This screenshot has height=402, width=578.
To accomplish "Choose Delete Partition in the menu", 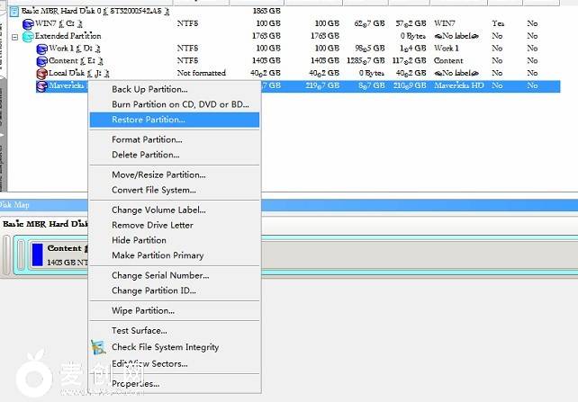I will pyautogui.click(x=145, y=155).
